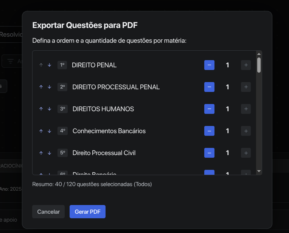Move Conhecimentos Bancários up in order
289x233 pixels.
coord(41,131)
